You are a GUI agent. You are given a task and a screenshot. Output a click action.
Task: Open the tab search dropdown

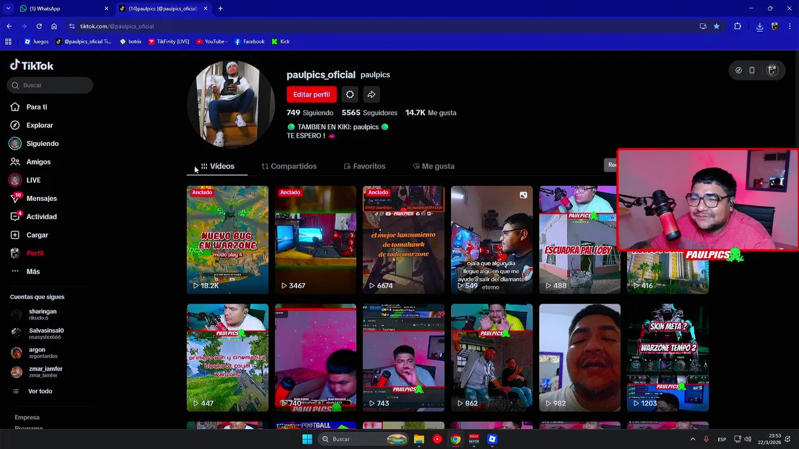click(x=8, y=9)
